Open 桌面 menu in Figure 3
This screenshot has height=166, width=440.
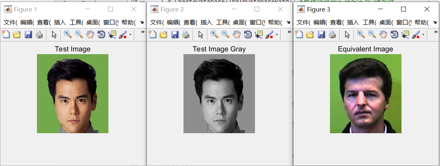tap(386, 23)
